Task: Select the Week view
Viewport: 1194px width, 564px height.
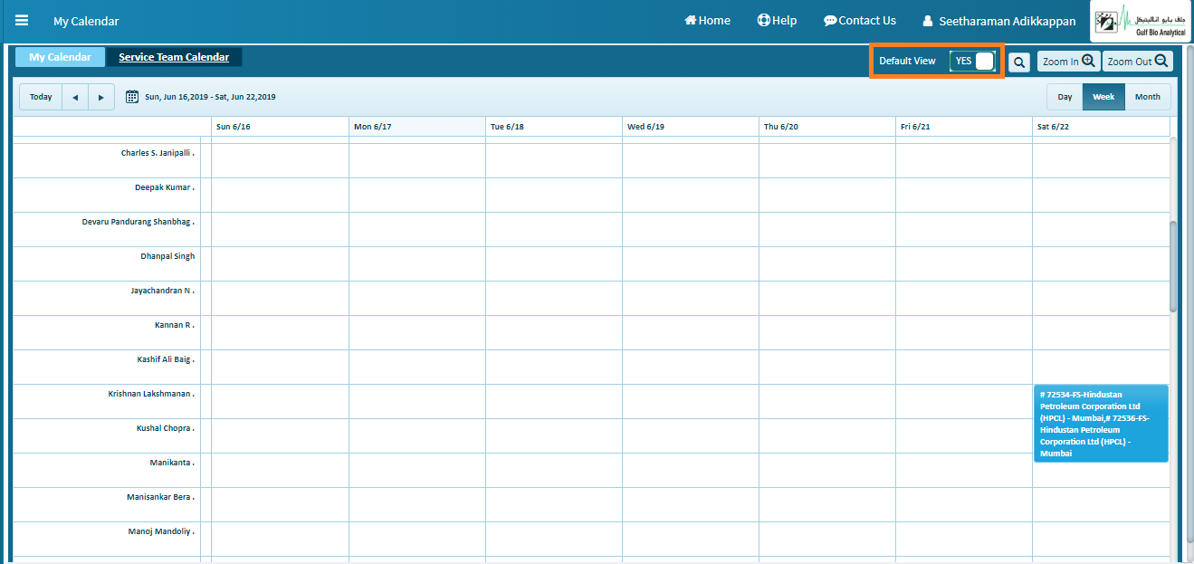Action: click(1103, 97)
